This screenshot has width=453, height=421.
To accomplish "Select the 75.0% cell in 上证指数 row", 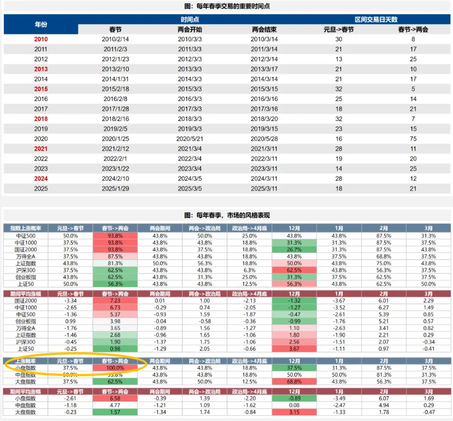I will coord(384,263).
